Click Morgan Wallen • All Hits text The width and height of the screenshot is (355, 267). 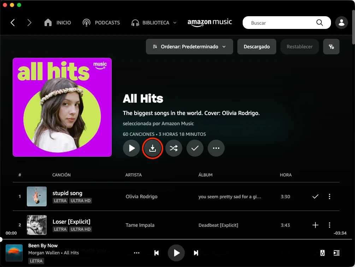click(53, 253)
